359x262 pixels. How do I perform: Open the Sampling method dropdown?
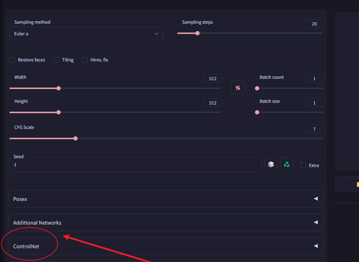[x=86, y=34]
